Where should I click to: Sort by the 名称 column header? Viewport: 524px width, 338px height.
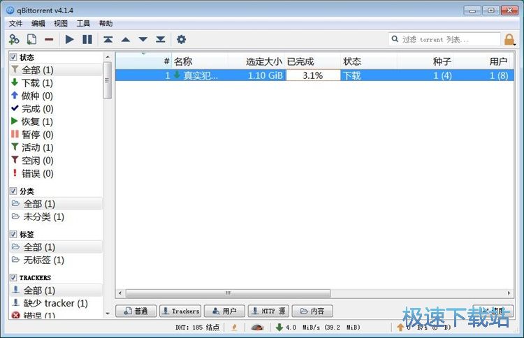click(x=200, y=61)
